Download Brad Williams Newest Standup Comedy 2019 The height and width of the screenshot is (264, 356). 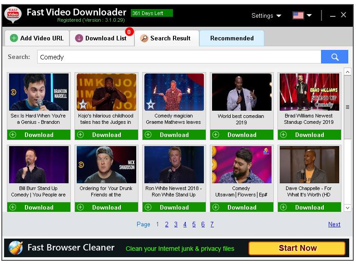click(x=310, y=135)
